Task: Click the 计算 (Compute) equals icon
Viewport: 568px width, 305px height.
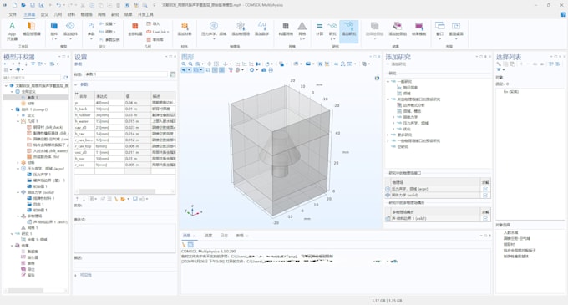Action: tap(319, 29)
